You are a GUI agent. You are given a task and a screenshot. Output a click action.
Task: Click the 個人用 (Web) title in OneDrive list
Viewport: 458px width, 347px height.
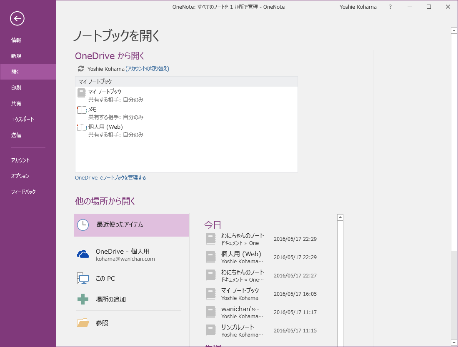pyautogui.click(x=105, y=127)
